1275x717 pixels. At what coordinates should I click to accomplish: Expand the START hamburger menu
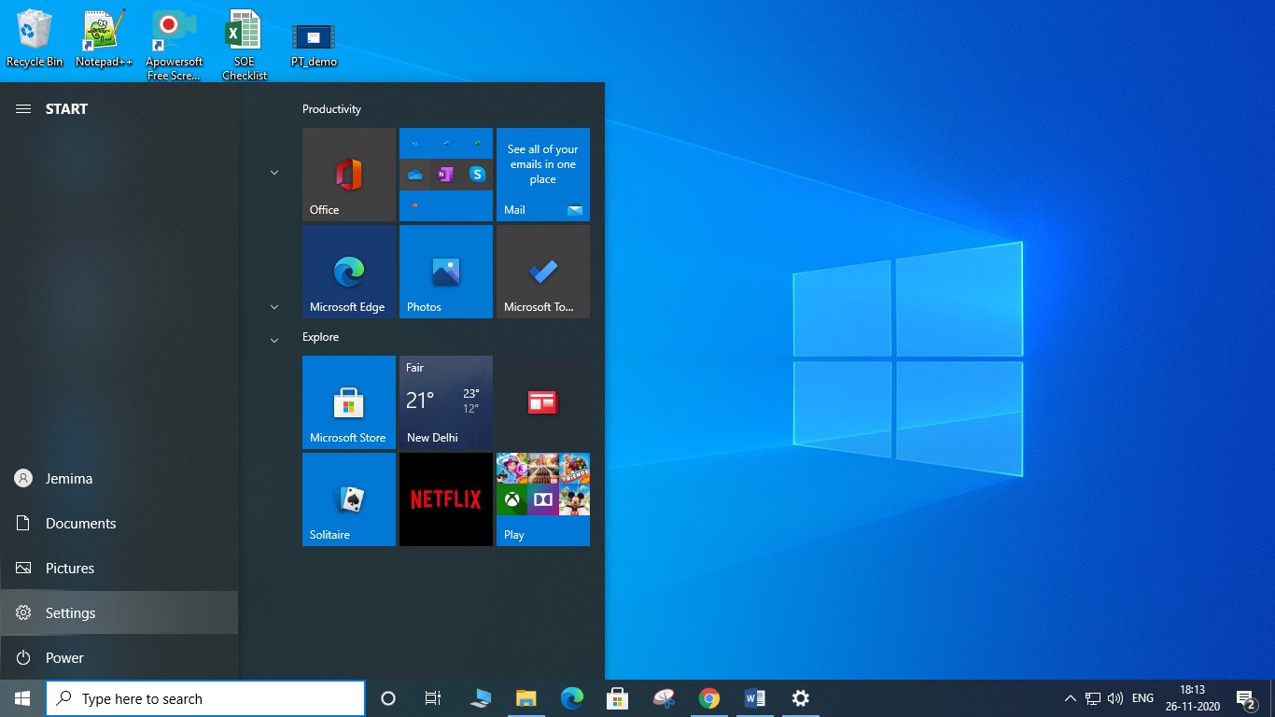pyautogui.click(x=23, y=109)
